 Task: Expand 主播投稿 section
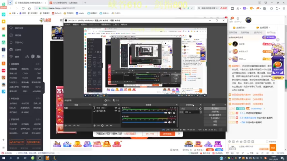(240, 28)
